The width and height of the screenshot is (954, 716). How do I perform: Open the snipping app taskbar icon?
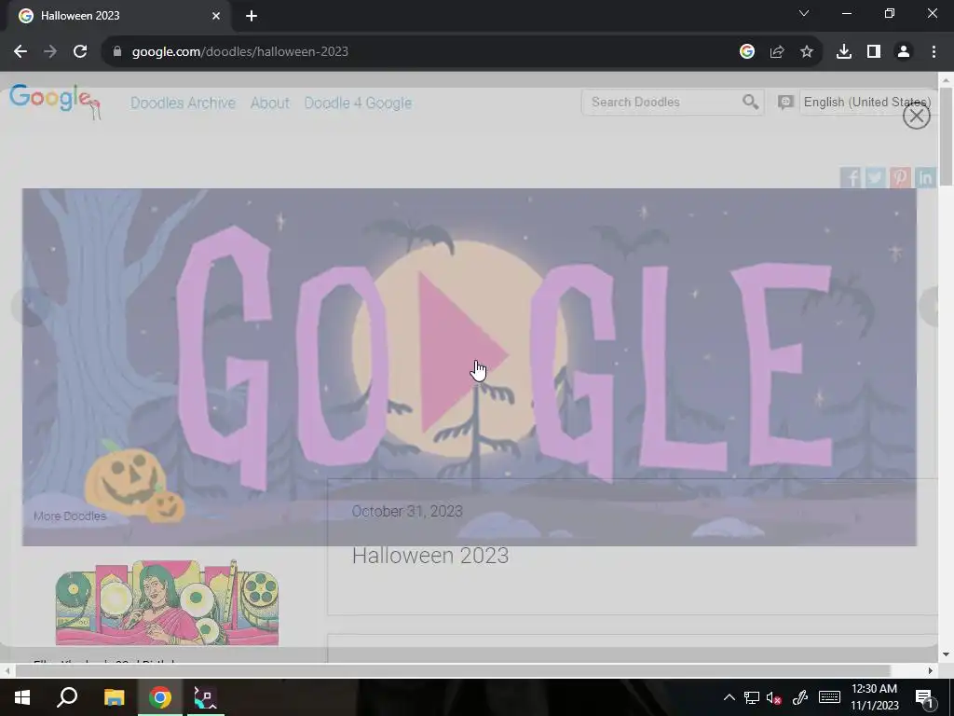205,697
